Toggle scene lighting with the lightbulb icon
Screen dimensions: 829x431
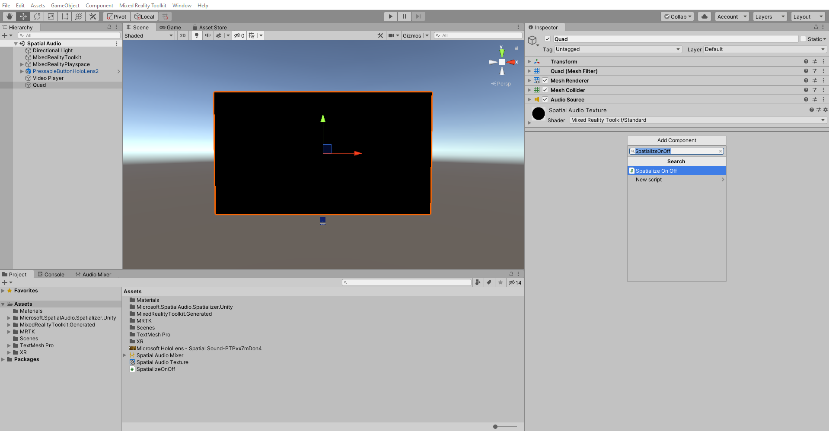pyautogui.click(x=197, y=35)
